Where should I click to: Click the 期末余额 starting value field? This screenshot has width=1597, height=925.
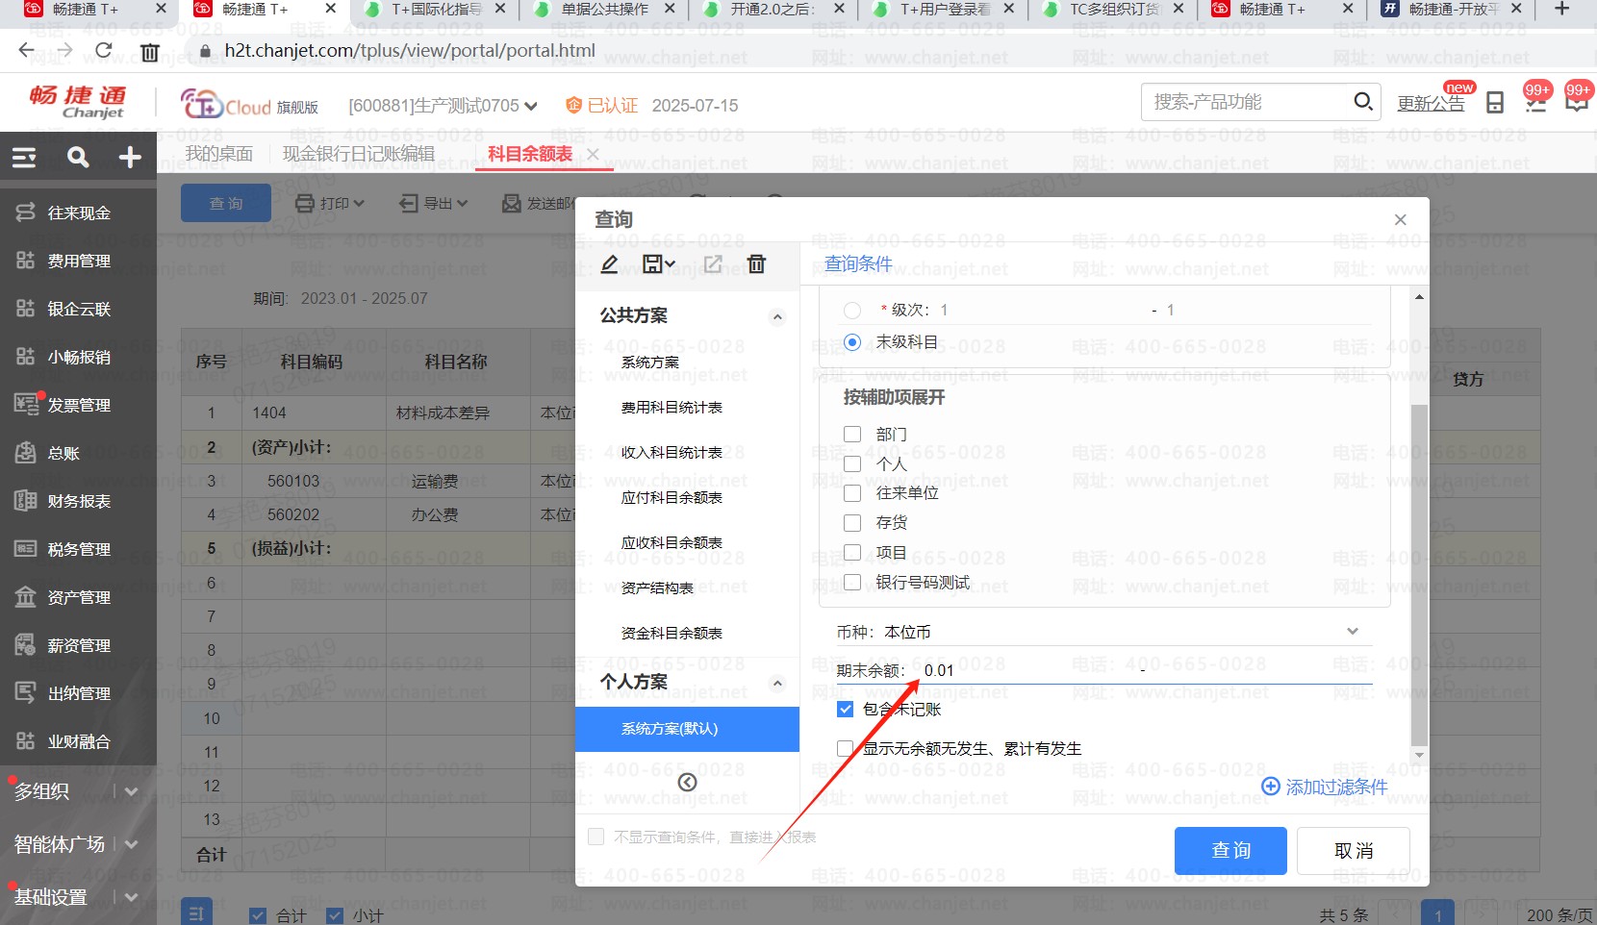tap(1025, 670)
